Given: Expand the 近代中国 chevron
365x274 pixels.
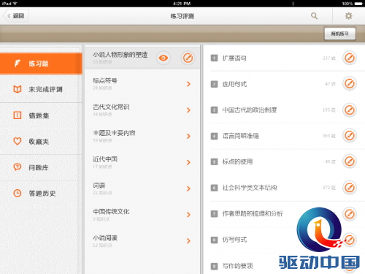Looking at the screenshot, I should [x=188, y=162].
